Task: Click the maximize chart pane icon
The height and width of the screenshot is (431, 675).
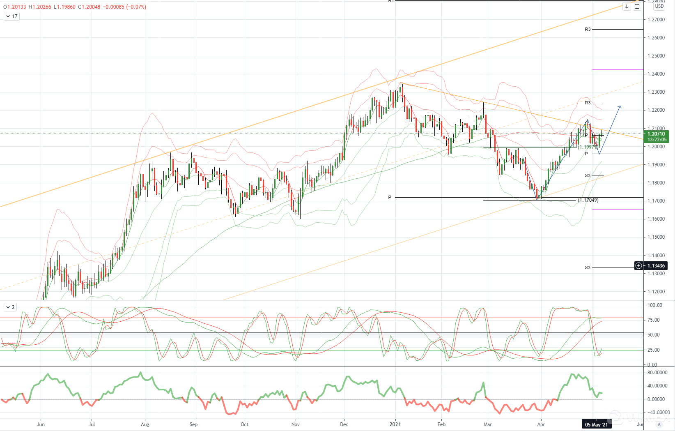Action: point(637,7)
